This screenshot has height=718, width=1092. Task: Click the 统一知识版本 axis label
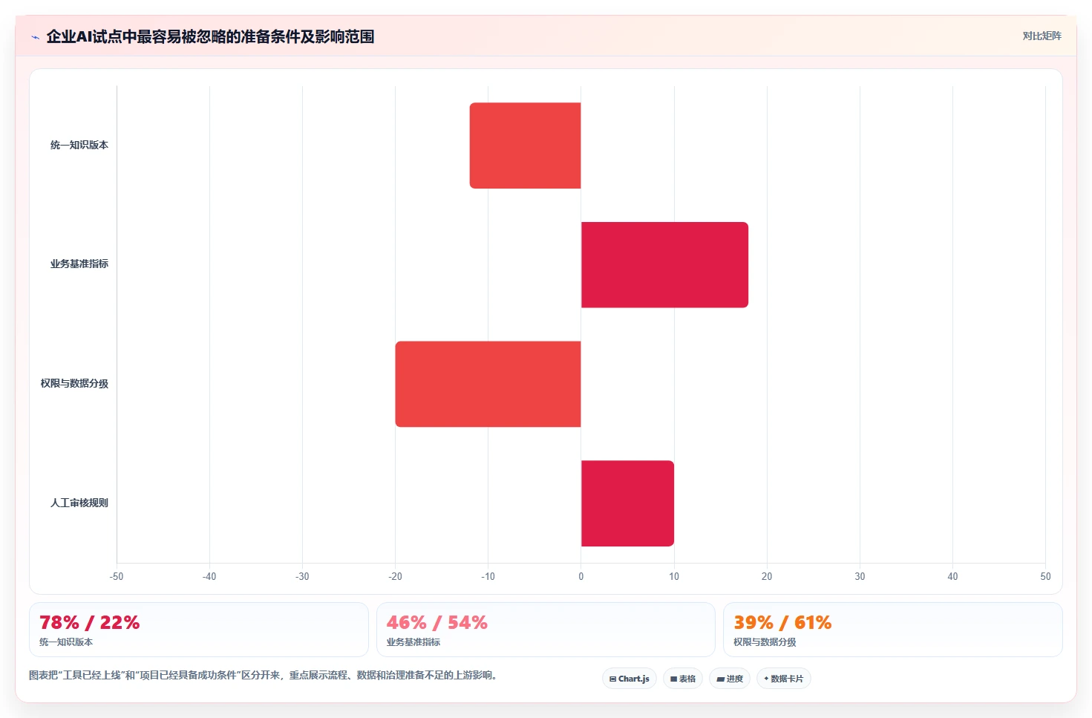click(79, 146)
